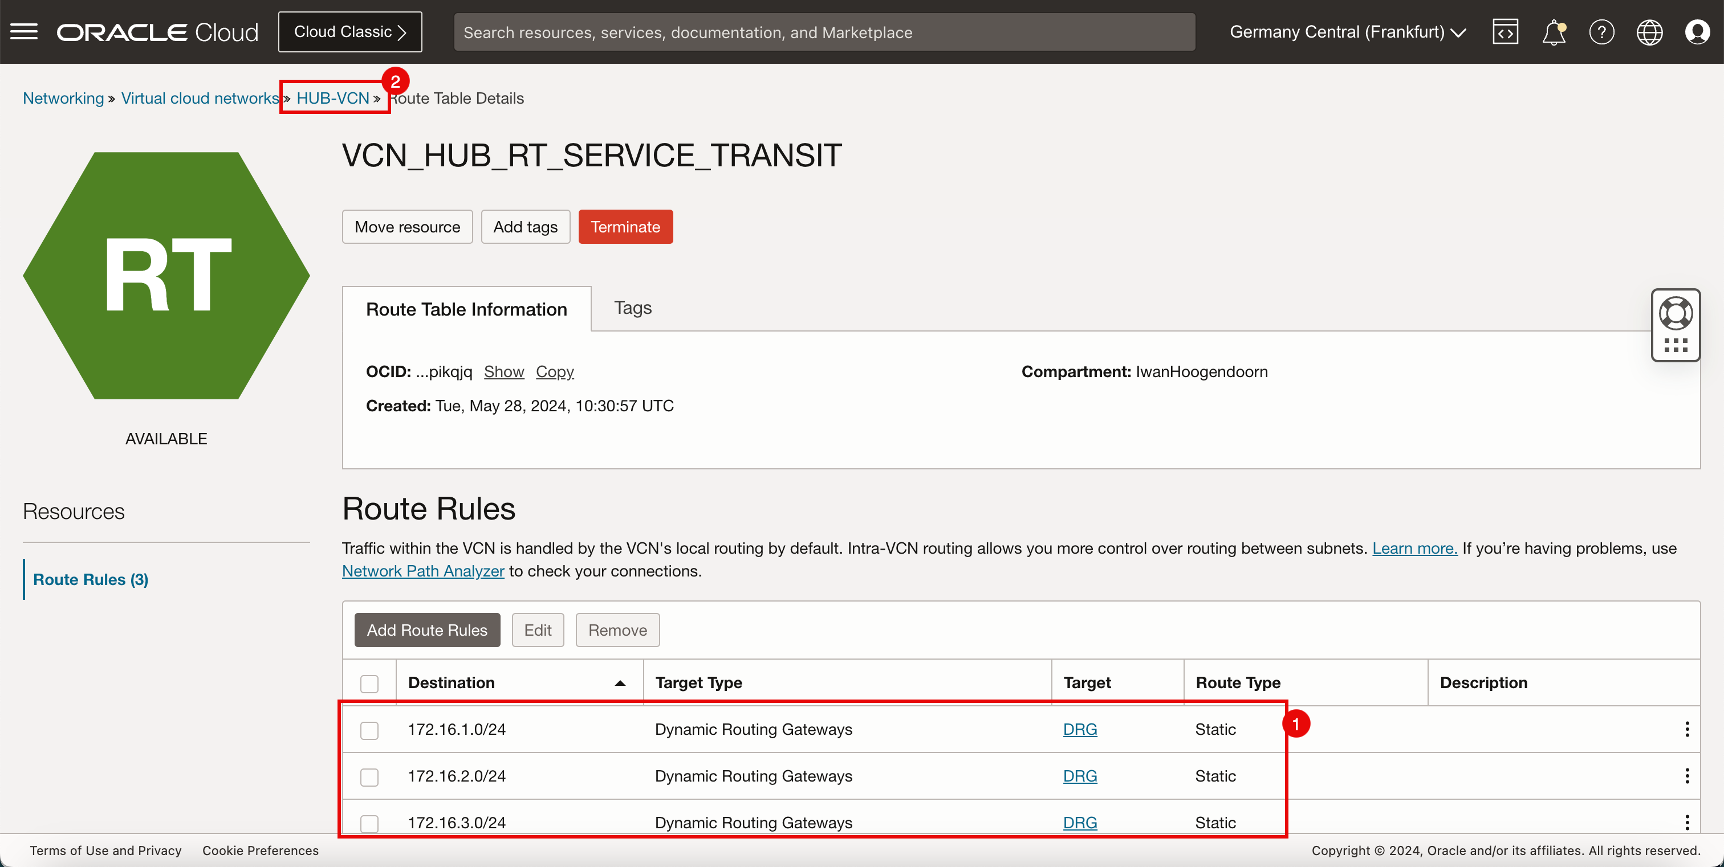Viewport: 1724px width, 867px height.
Task: Click the search resources input field
Action: coord(824,32)
